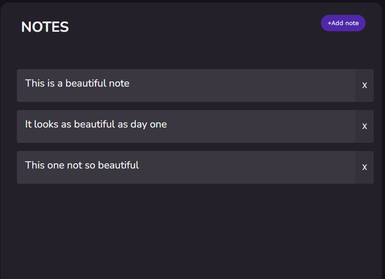Image resolution: width=385 pixels, height=279 pixels.
Task: Click the plus sign on the Add note button
Action: point(330,24)
